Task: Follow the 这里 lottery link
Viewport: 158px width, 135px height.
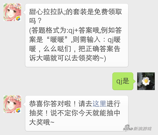Action: pos(99,104)
